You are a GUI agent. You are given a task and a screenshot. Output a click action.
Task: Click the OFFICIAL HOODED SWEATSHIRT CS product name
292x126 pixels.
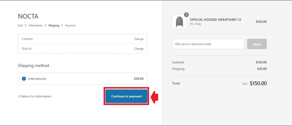point(215,20)
